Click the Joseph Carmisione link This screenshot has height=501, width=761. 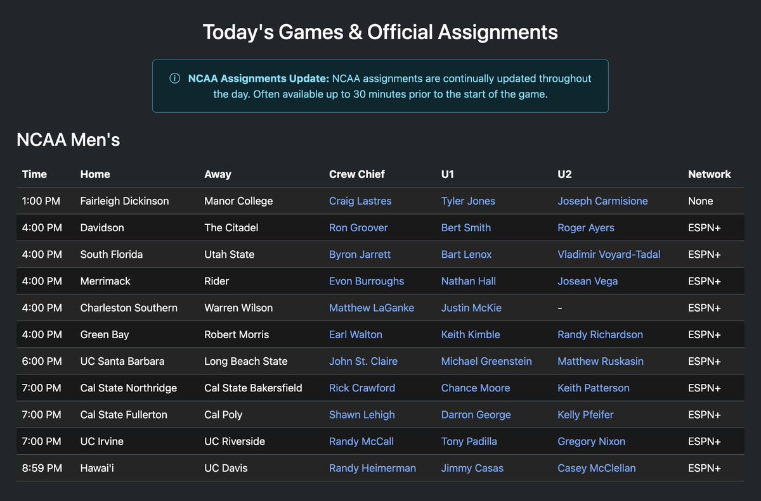(x=602, y=201)
